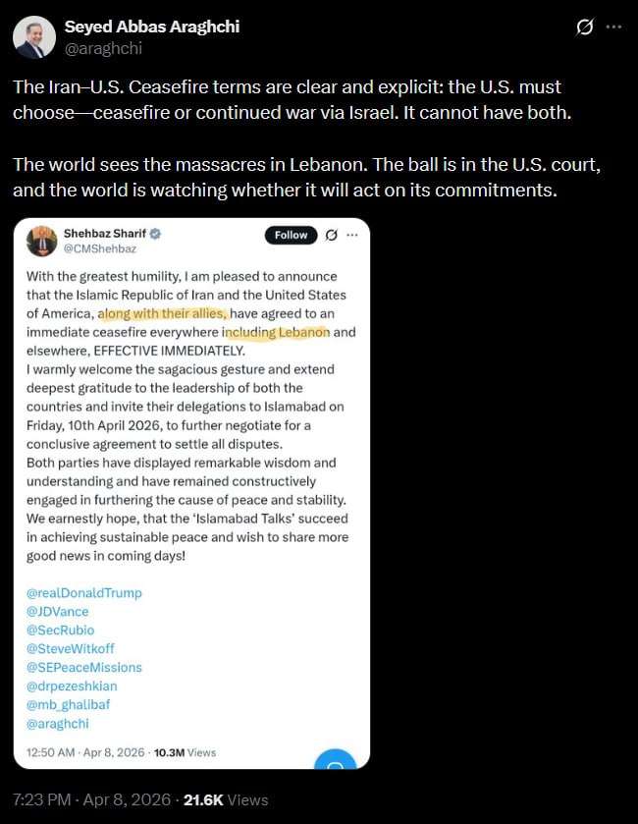Click the 21.6K Views count

click(x=227, y=800)
